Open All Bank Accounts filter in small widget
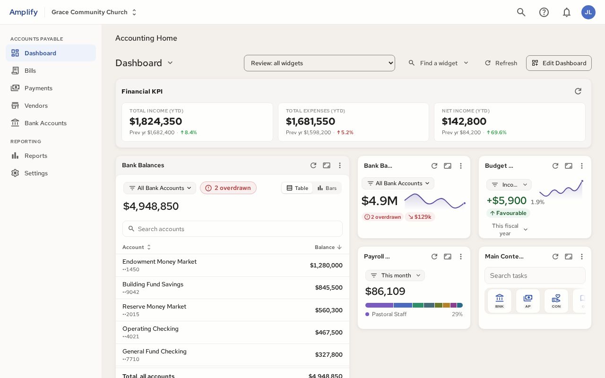 pyautogui.click(x=398, y=183)
